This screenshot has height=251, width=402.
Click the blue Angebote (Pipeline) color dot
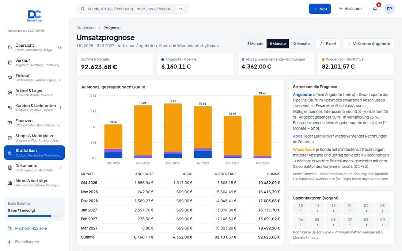pyautogui.click(x=163, y=59)
